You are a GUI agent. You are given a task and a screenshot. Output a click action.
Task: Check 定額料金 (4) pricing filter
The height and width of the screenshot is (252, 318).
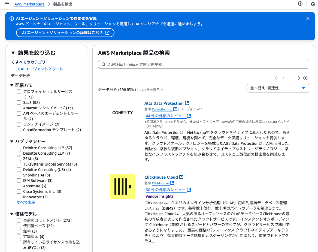click(19, 237)
